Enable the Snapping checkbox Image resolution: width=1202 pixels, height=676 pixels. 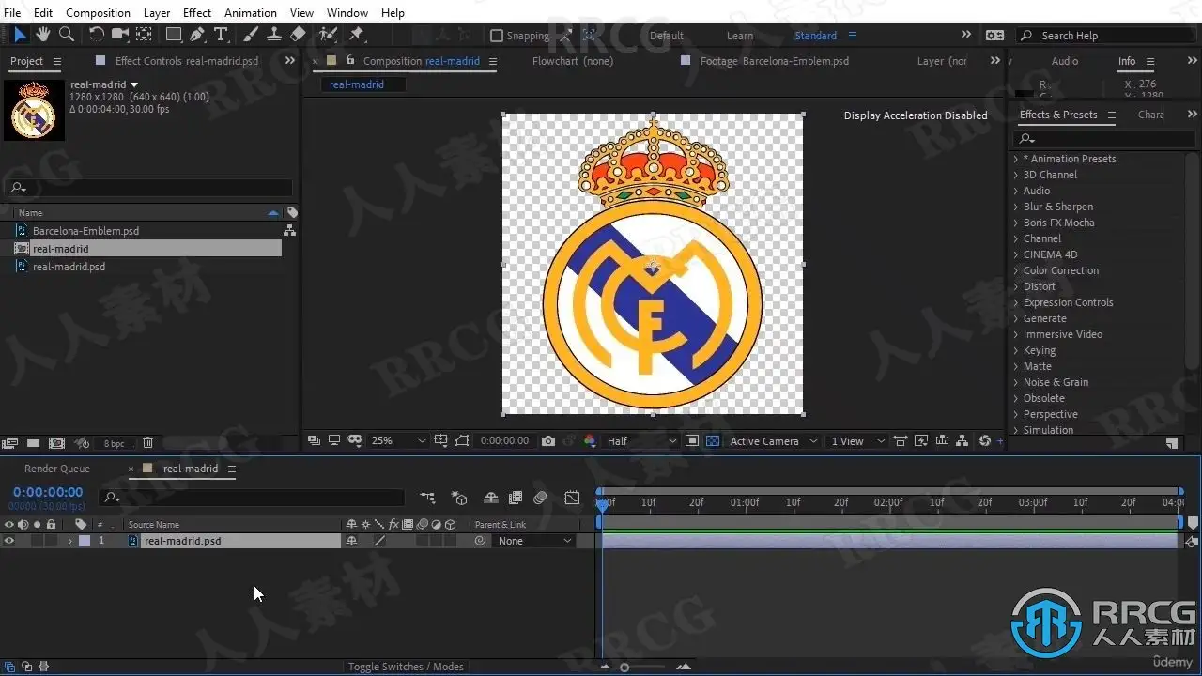[497, 36]
